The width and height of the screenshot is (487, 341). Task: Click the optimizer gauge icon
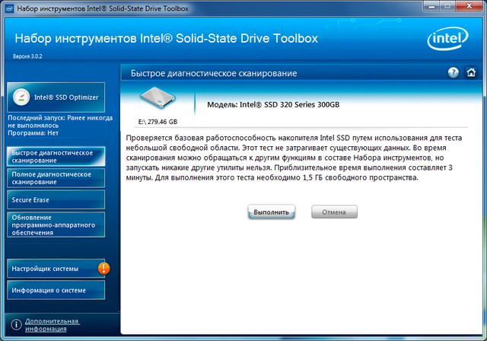click(21, 97)
